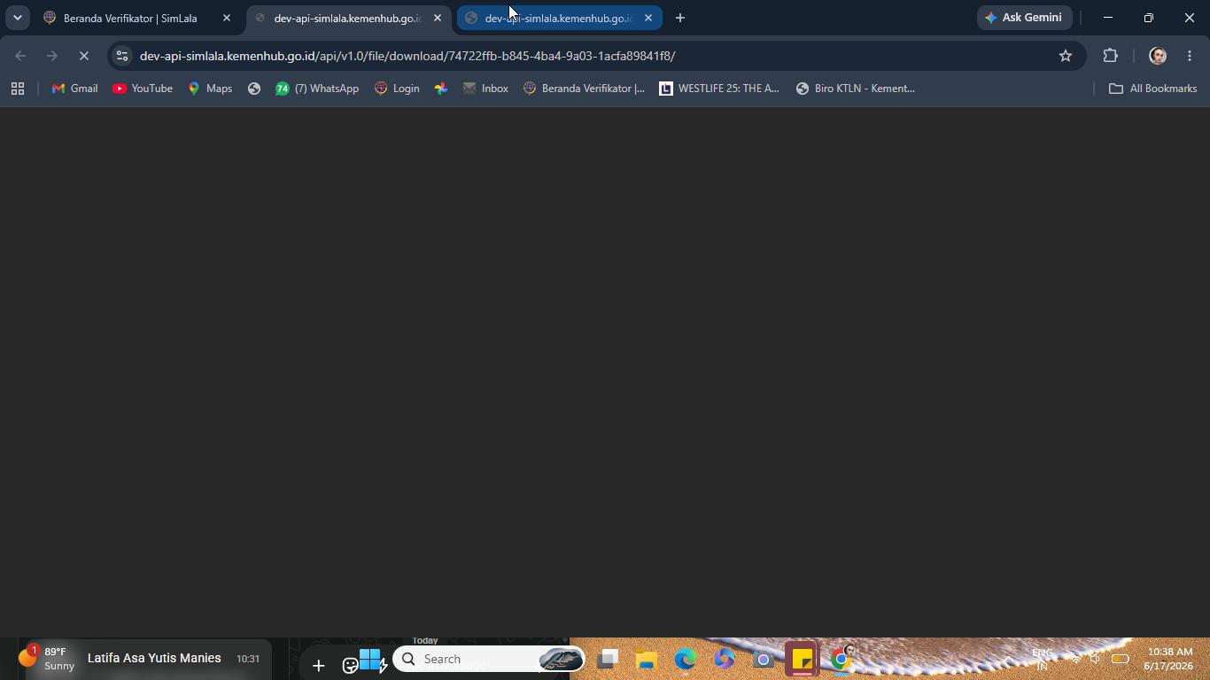Open the YouTube bookmark
The width and height of the screenshot is (1210, 680).
click(x=143, y=89)
